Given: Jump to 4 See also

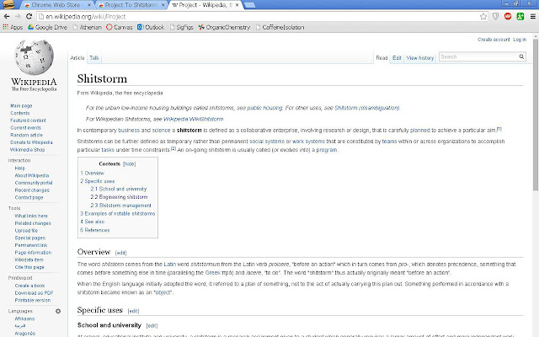Looking at the screenshot, I should (92, 222).
